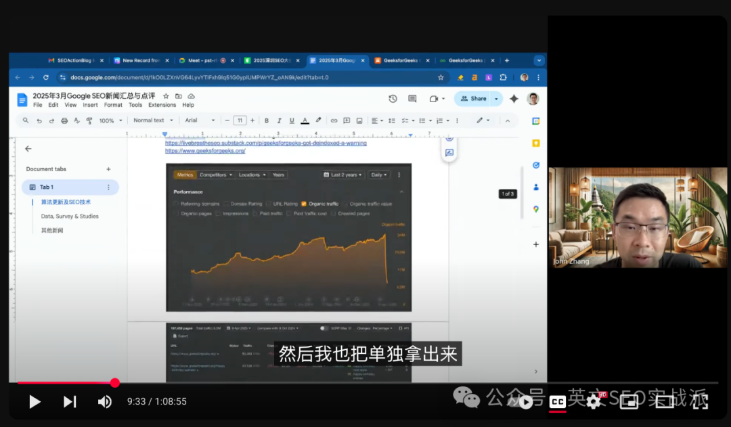Open Google Keep in side panel
The image size is (731, 427).
(x=535, y=143)
